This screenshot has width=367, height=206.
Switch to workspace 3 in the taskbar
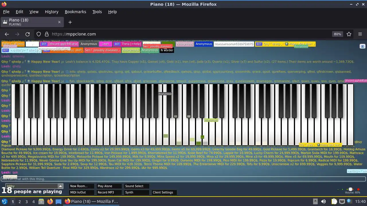click(26, 202)
